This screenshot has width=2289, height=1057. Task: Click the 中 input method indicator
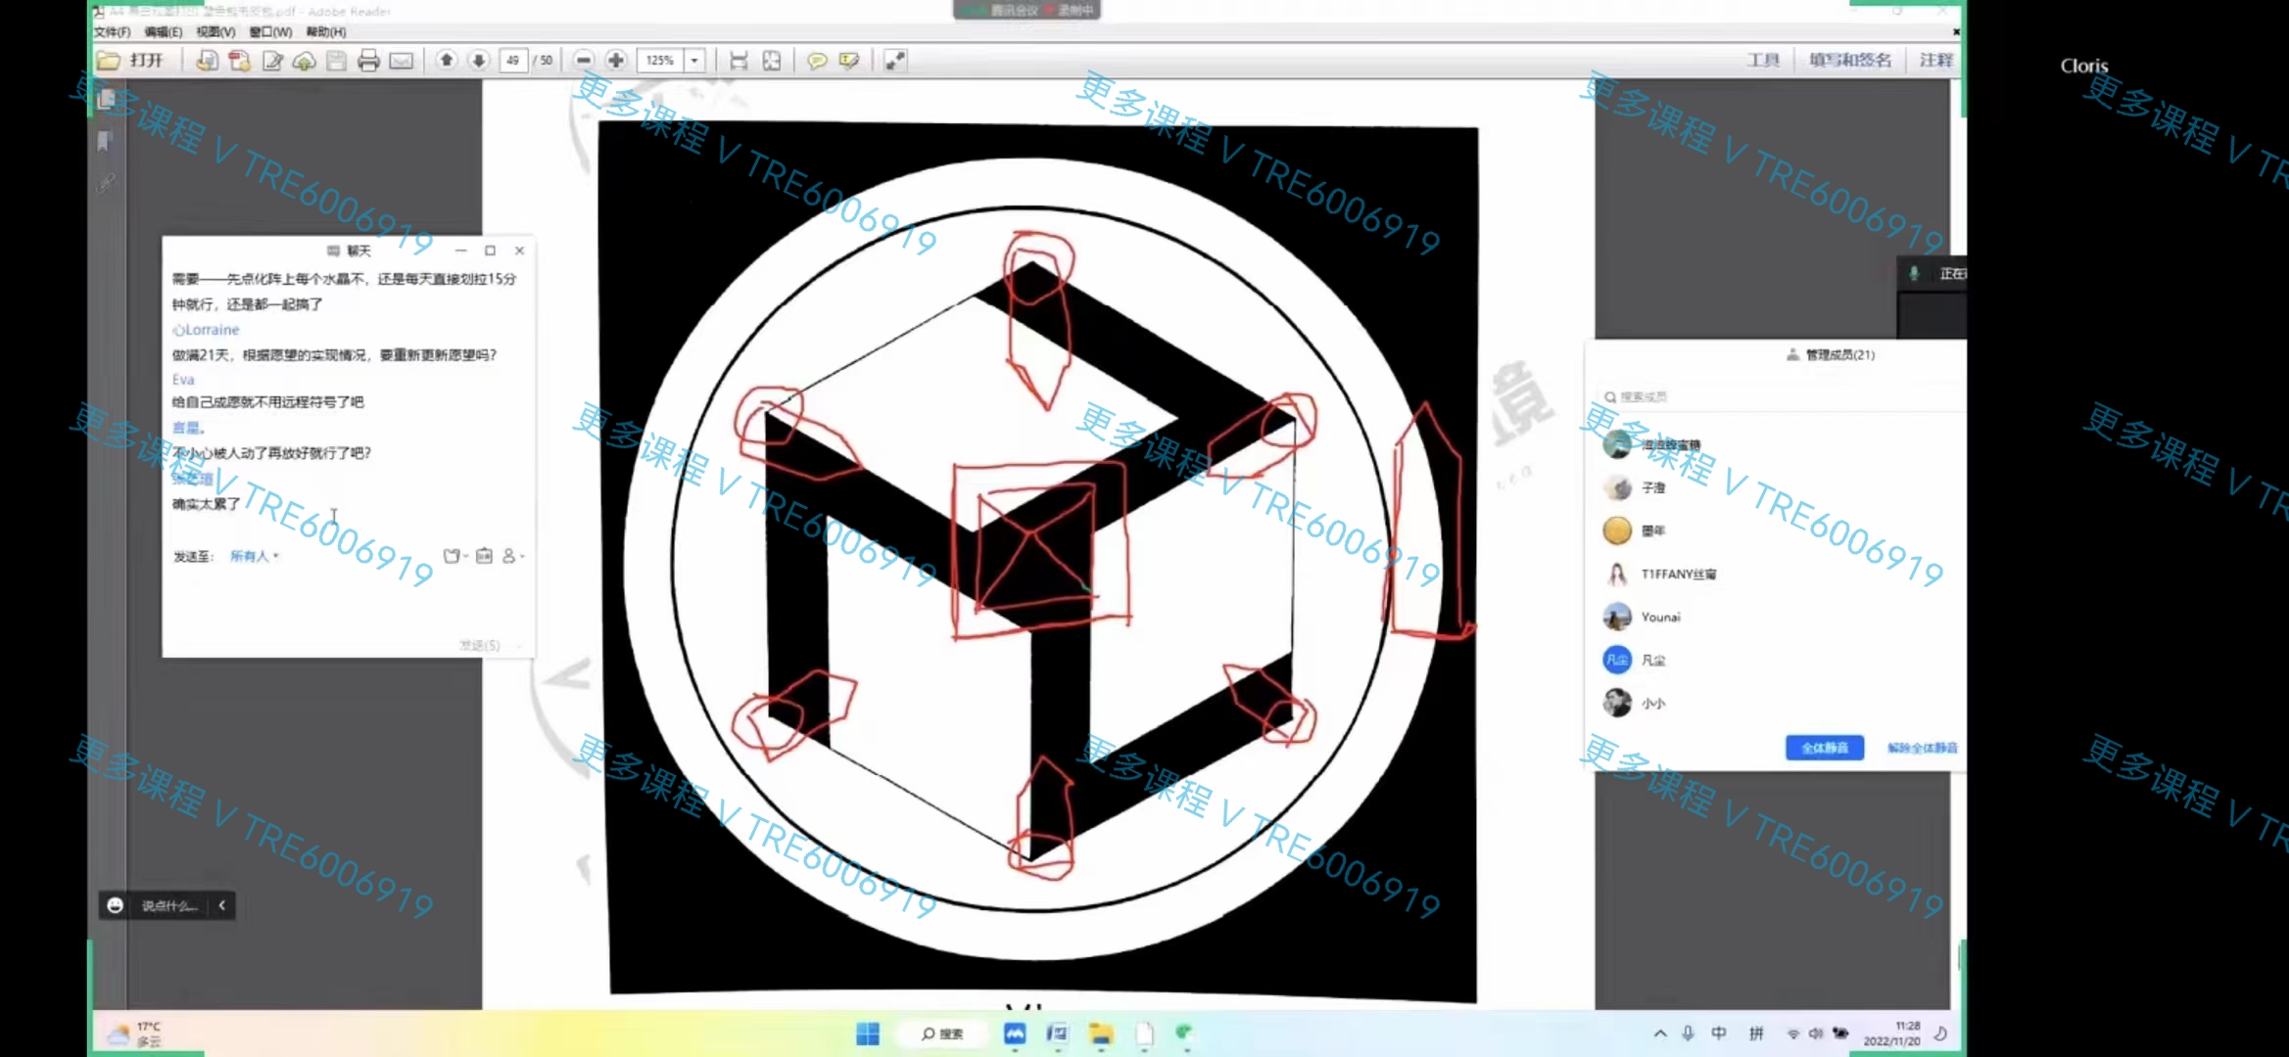(x=1719, y=1034)
